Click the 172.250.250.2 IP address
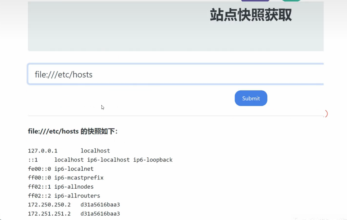The width and height of the screenshot is (347, 220). (x=49, y=205)
